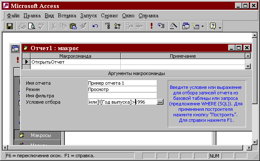Toggle the Conditions column icon
Viewport: 260px width, 161px height.
coord(117,26)
